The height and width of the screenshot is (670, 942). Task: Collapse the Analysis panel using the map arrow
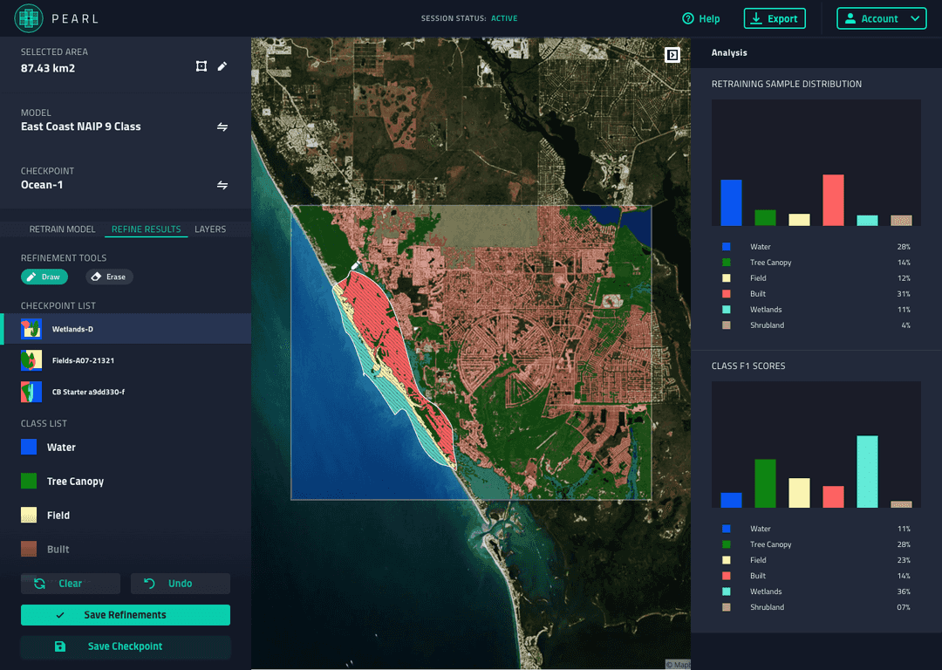[672, 54]
